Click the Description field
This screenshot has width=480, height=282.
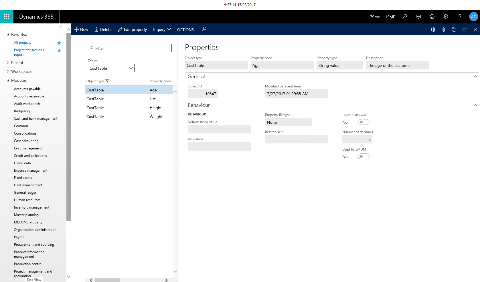[398, 65]
